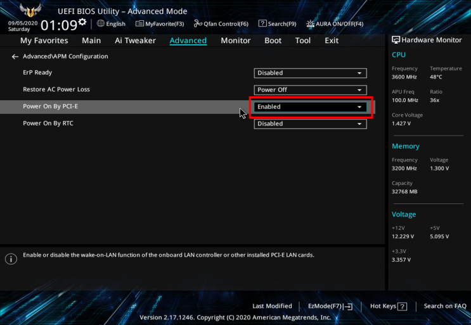
Task: Open Search(F9)
Action: coord(277,23)
